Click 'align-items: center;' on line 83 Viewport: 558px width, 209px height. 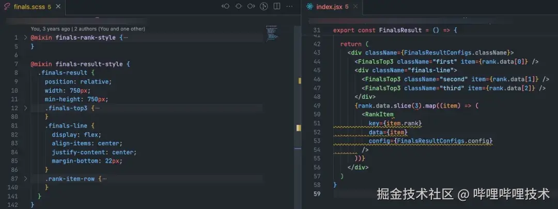(x=87, y=143)
